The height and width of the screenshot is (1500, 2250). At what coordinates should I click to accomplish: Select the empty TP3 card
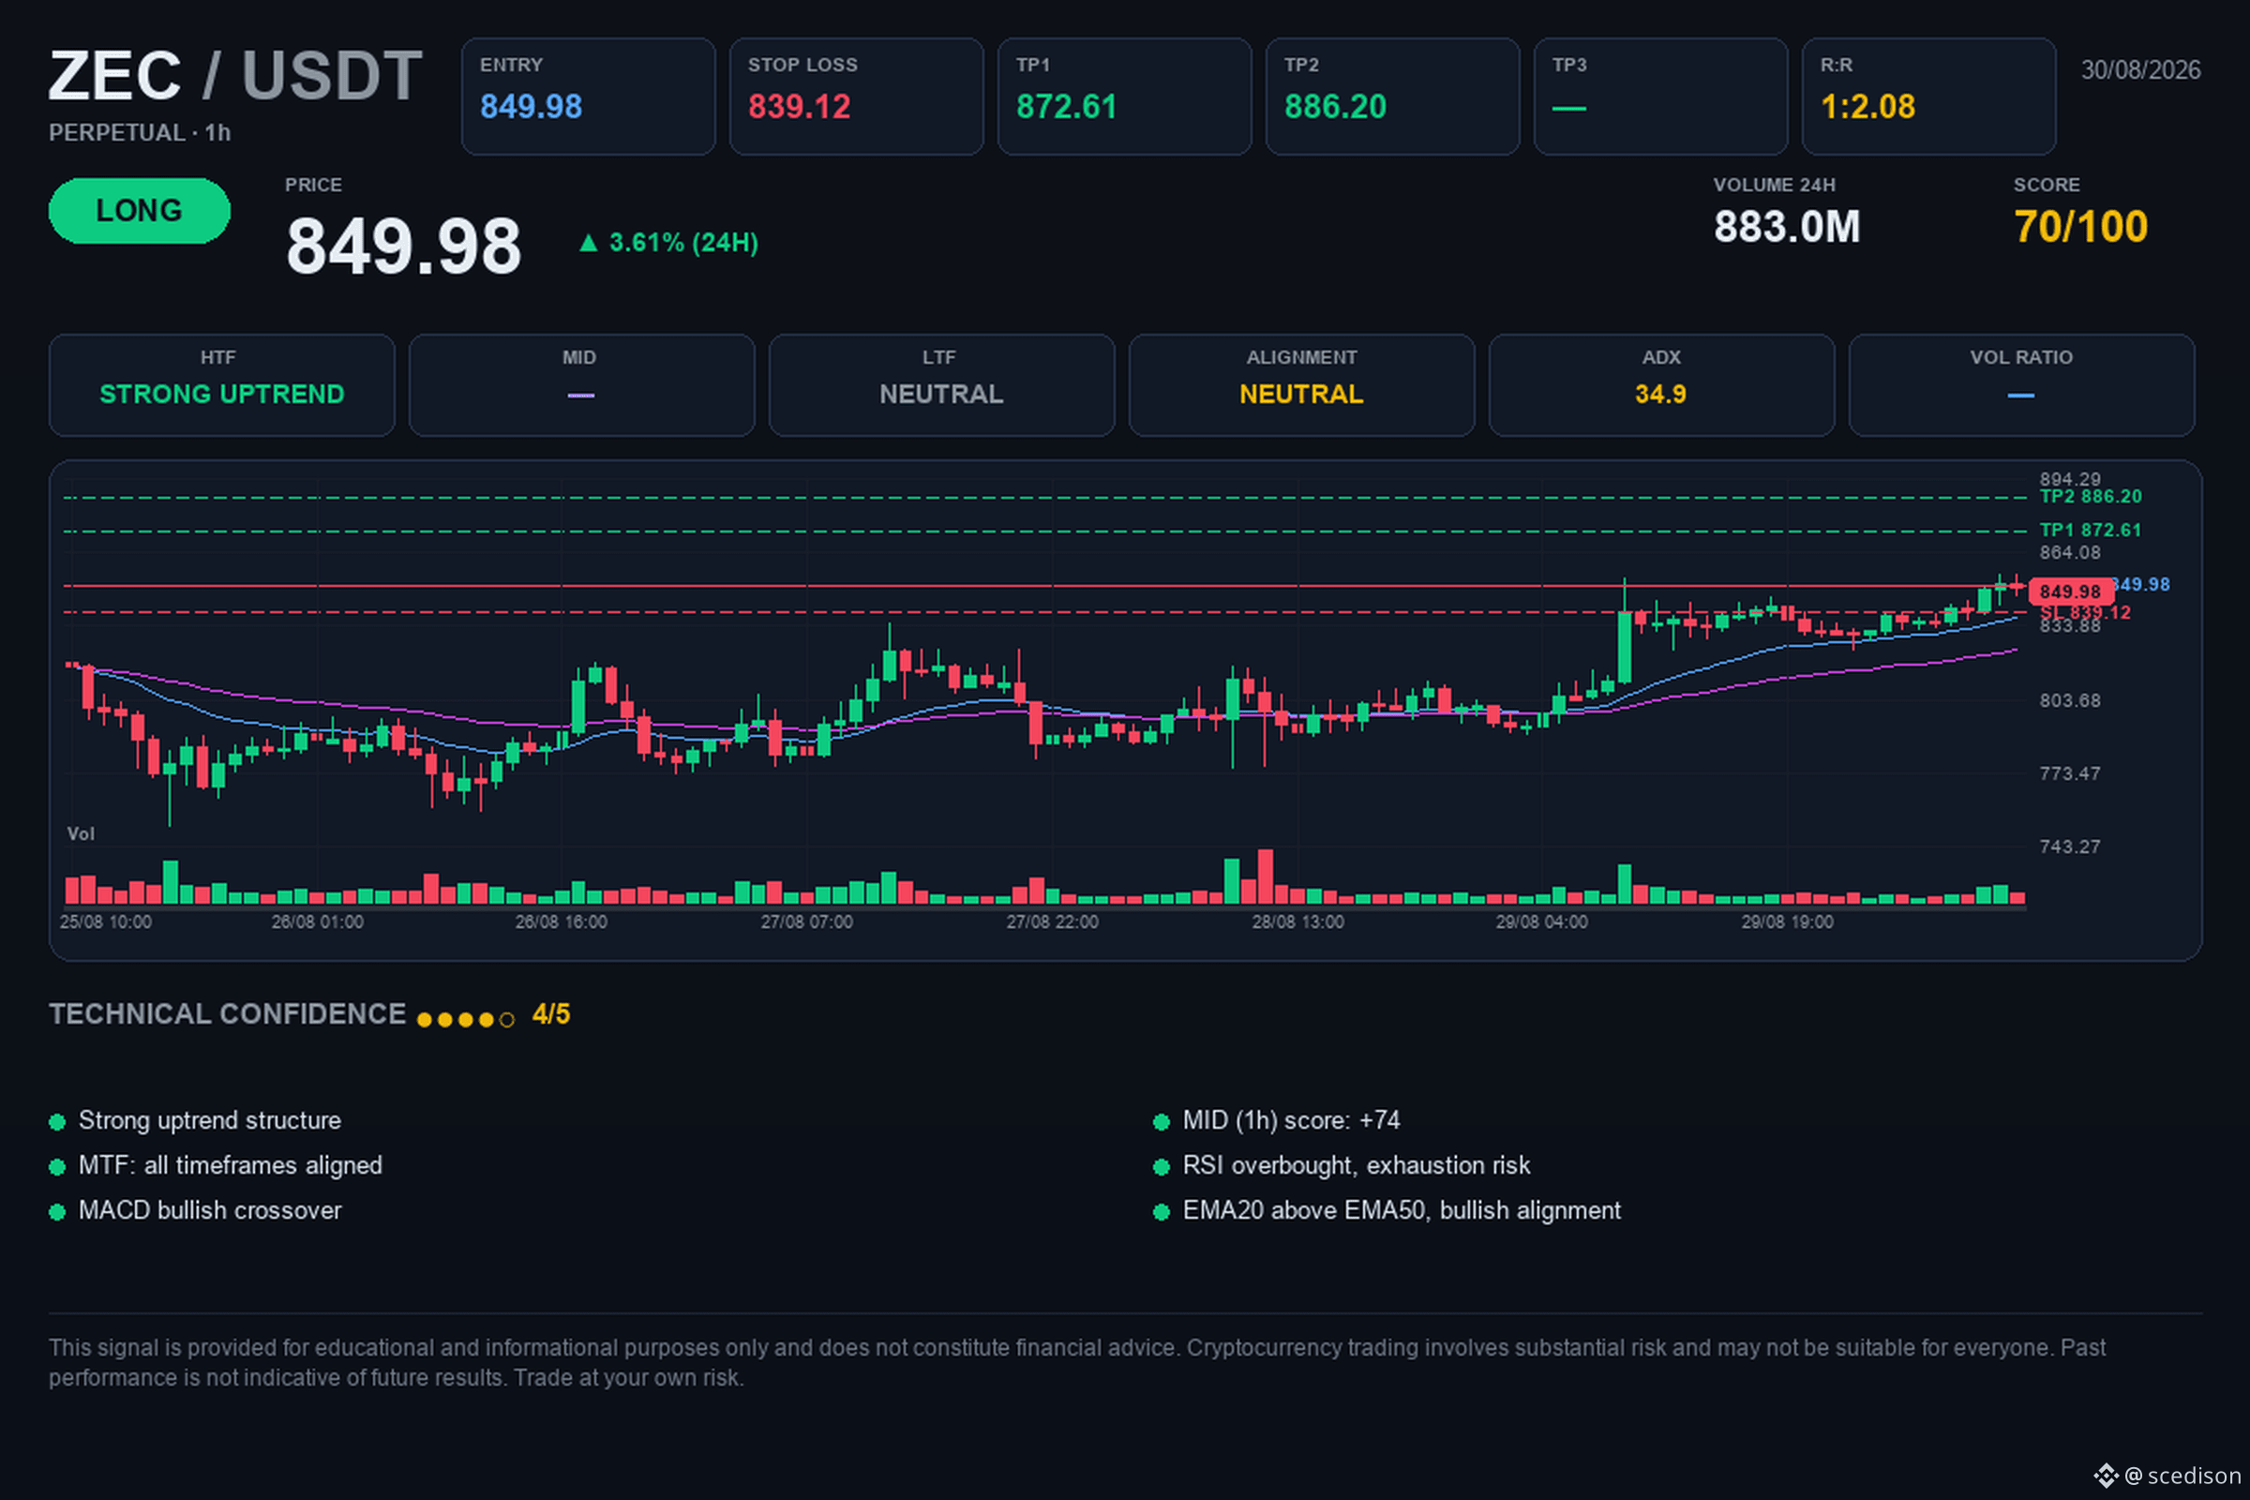[1660, 97]
